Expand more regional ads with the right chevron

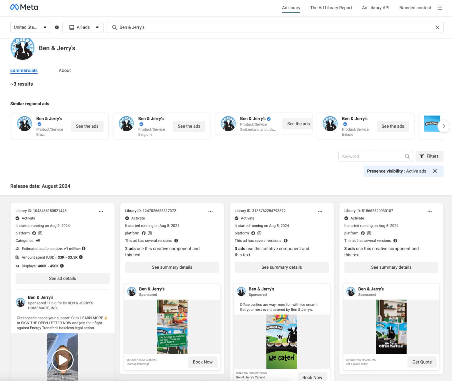pyautogui.click(x=444, y=126)
